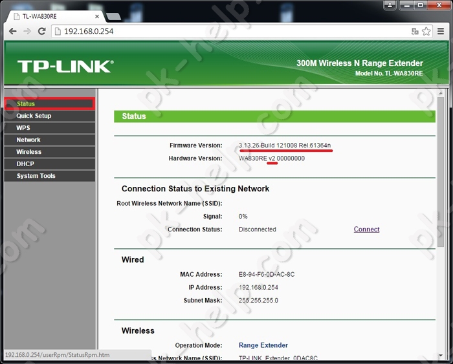
Task: Select the TL-WA830RE tab
Action: (x=54, y=16)
